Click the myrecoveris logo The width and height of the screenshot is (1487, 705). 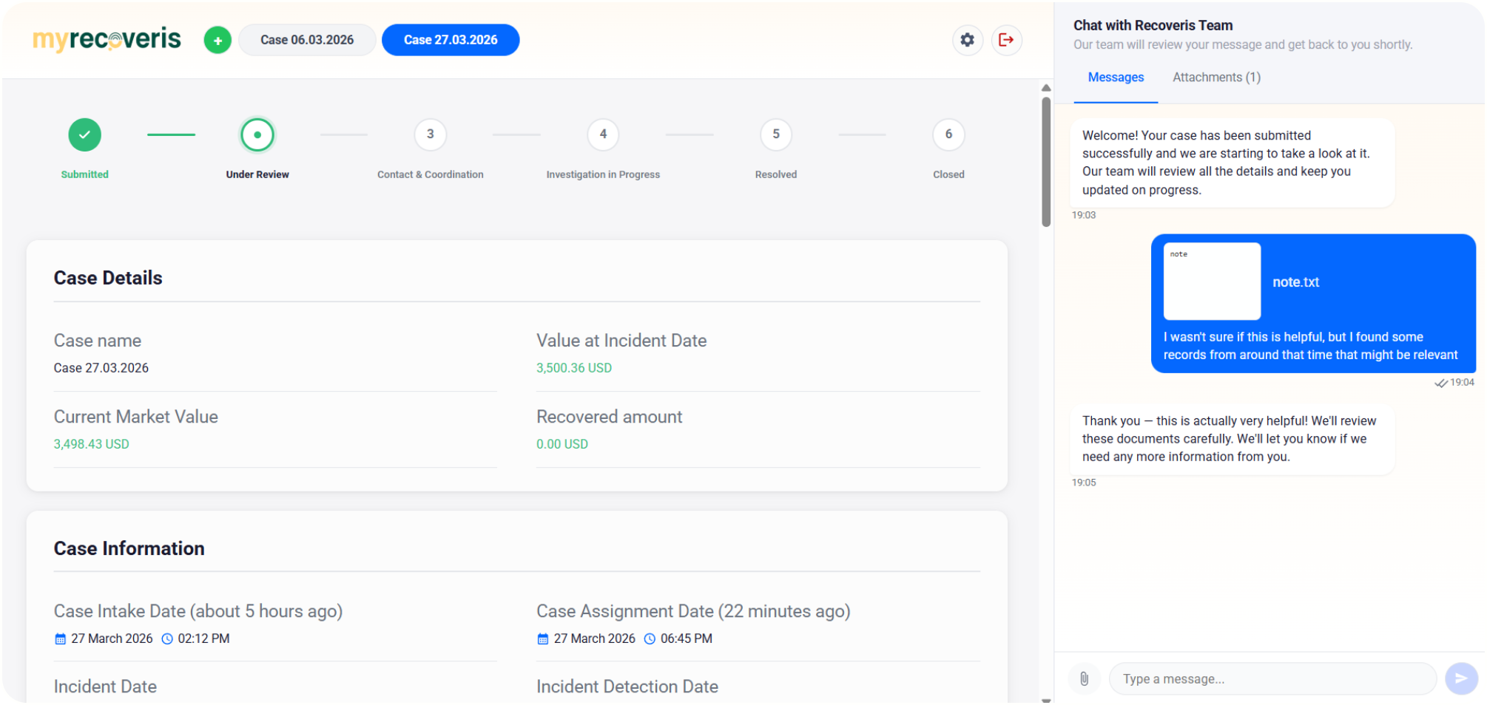click(107, 39)
